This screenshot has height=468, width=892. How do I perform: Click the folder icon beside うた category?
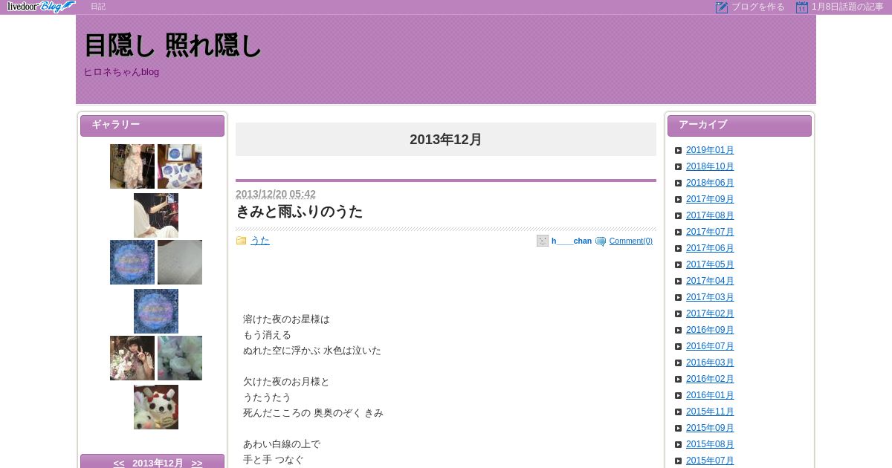[241, 241]
